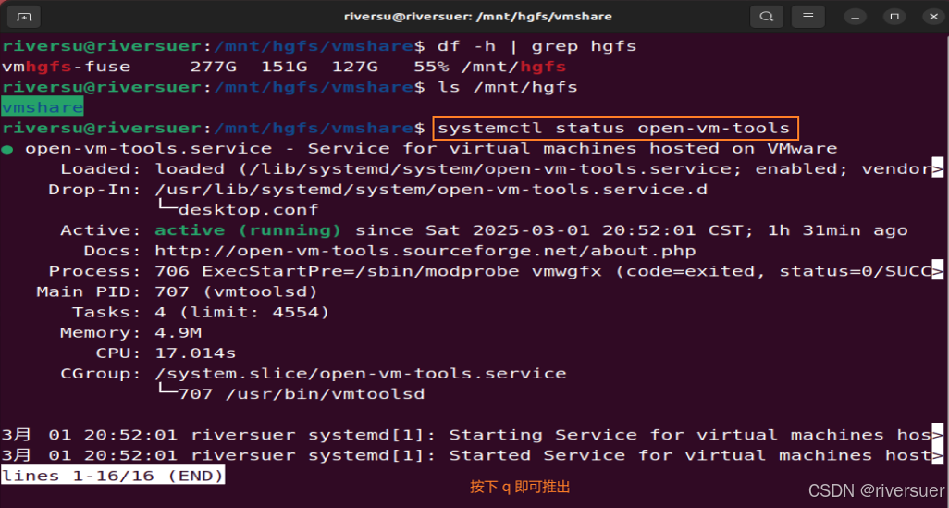
Task: Click the green status dot before open-vm-tools.service
Action: [7, 149]
